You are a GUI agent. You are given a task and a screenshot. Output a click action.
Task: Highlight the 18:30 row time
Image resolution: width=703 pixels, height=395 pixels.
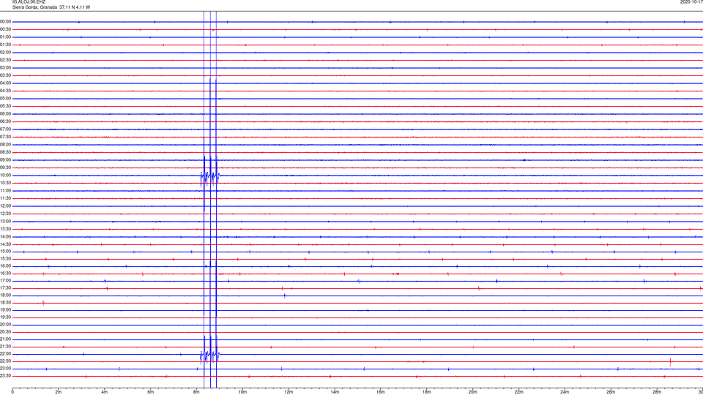click(x=5, y=303)
